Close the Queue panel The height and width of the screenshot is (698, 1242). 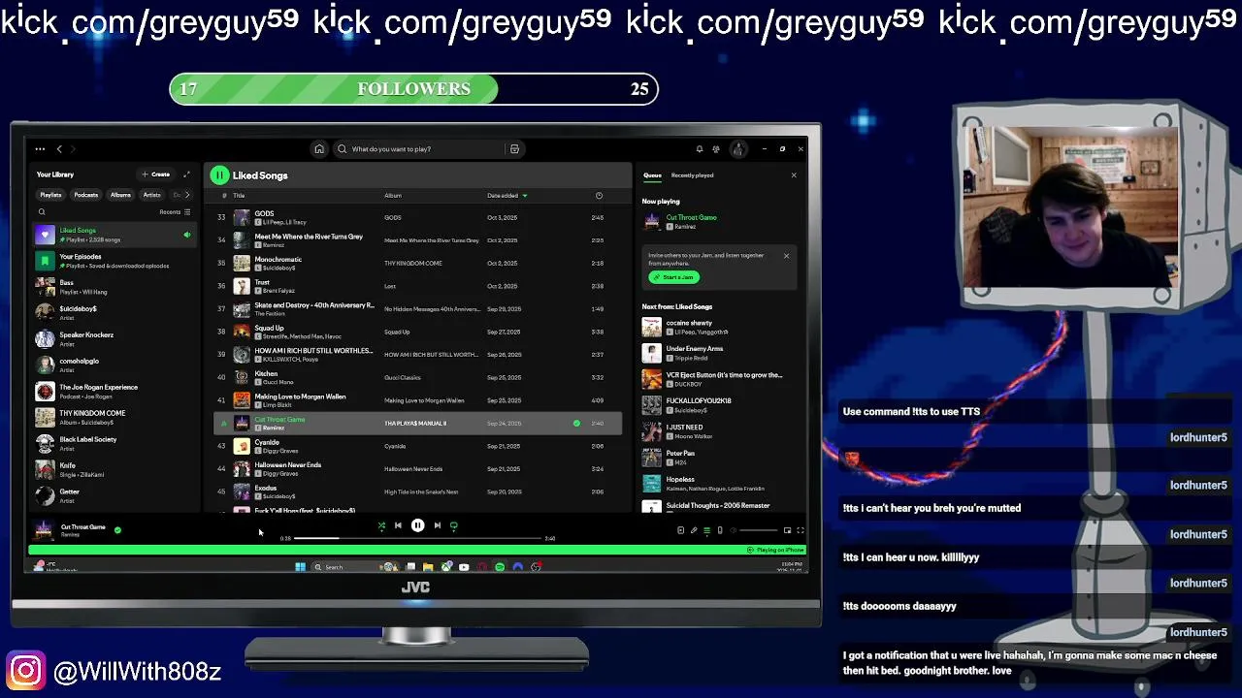(x=794, y=175)
